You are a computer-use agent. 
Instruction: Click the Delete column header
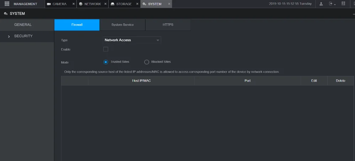[341, 81]
